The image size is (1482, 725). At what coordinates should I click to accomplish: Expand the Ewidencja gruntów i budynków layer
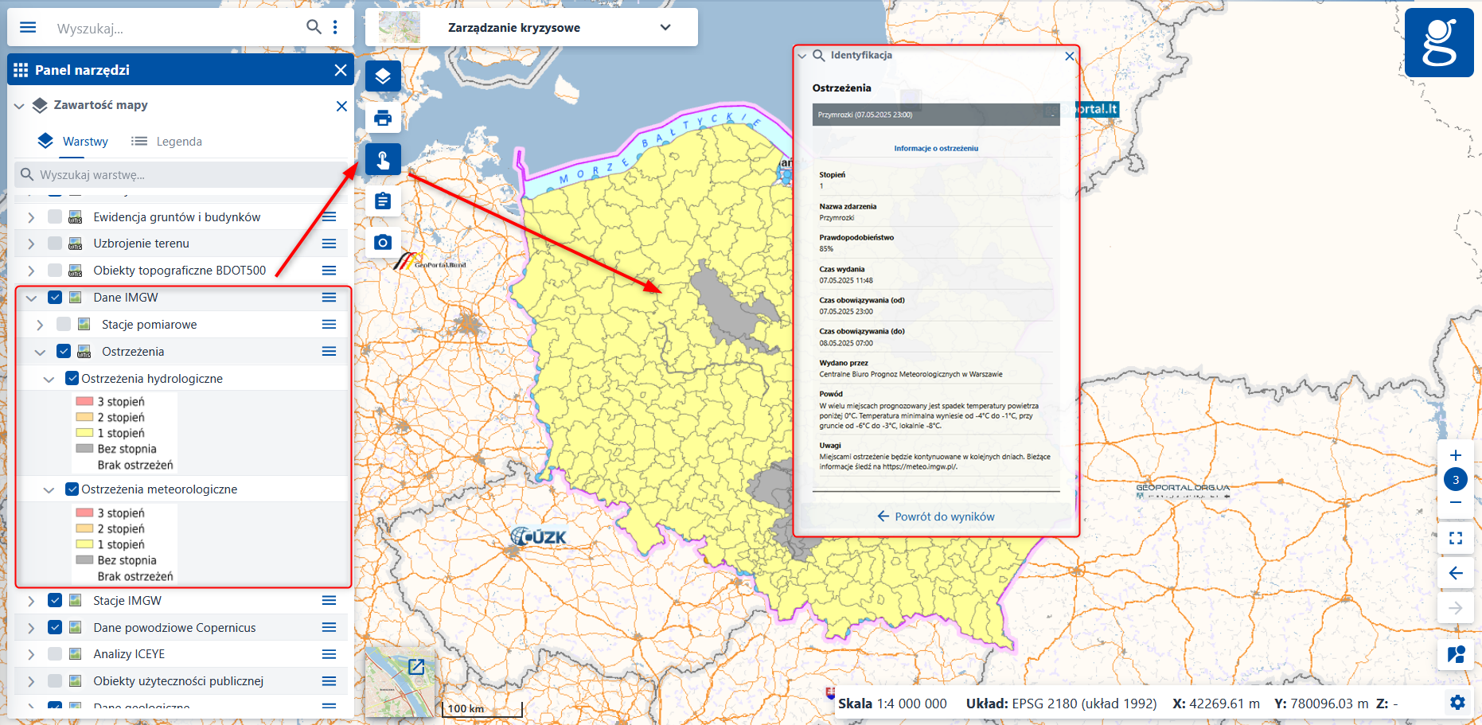coord(31,217)
